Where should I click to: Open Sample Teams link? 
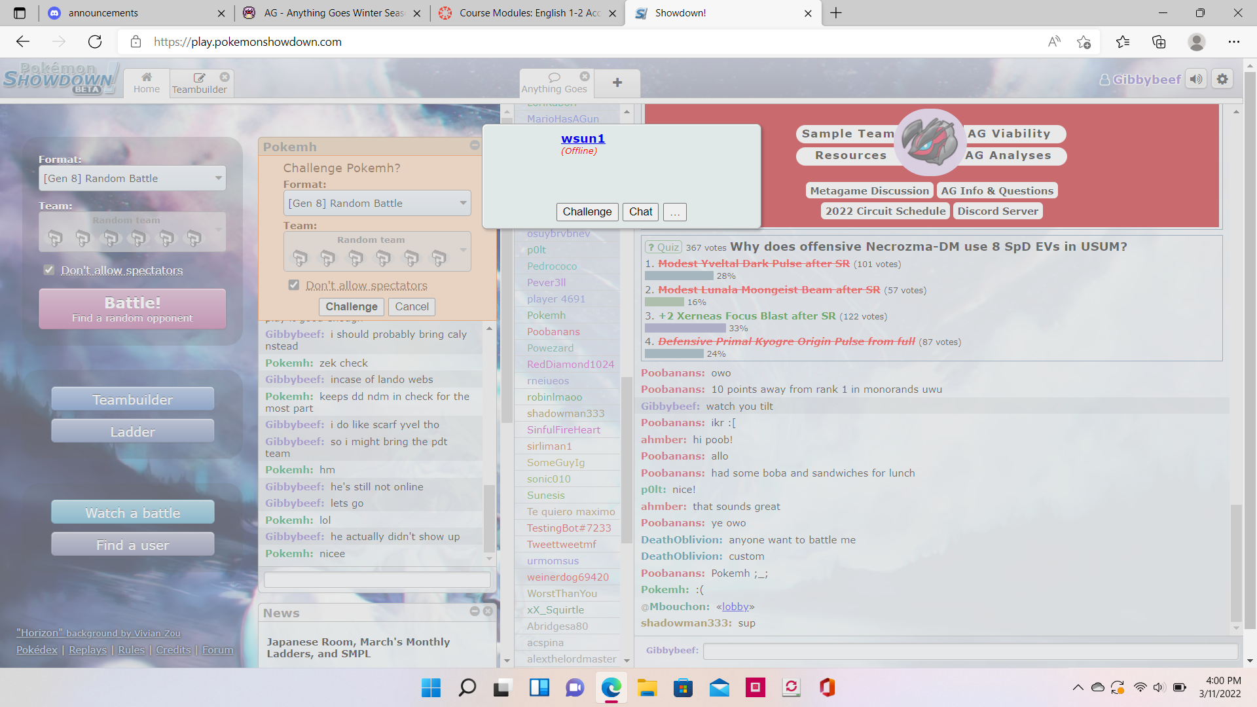(848, 134)
